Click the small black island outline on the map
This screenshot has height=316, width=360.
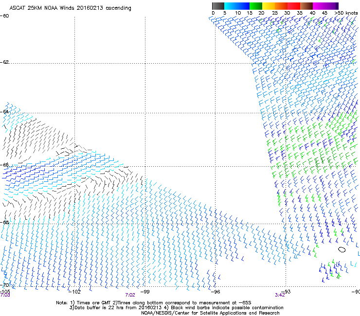[x=342, y=249]
